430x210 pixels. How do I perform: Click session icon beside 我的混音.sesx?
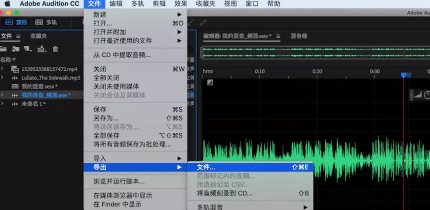tap(15, 87)
